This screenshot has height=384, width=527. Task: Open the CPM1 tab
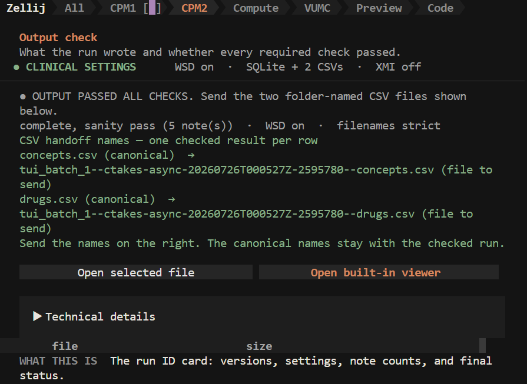pos(135,8)
